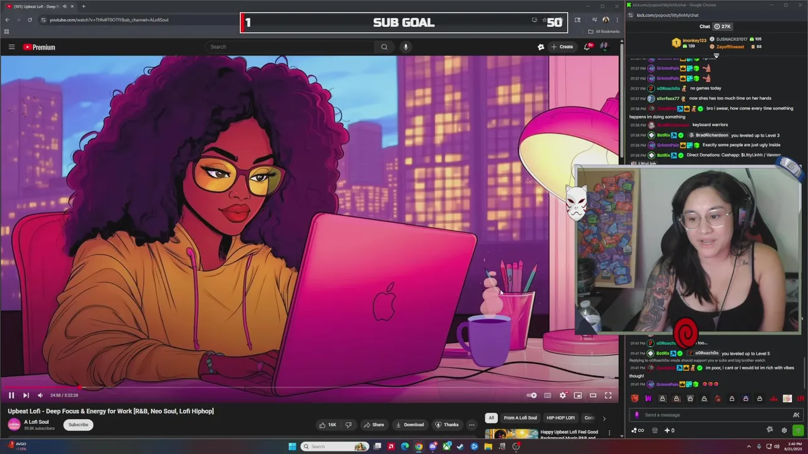Pause the YouTube video

11,395
